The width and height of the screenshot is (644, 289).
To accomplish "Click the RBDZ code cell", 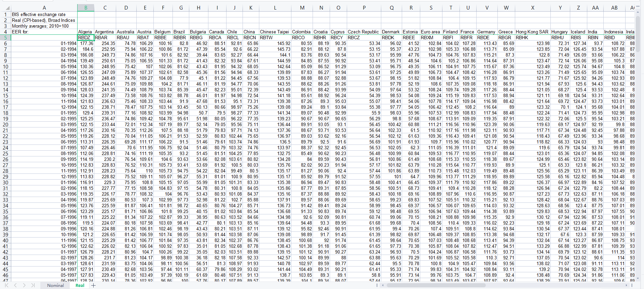I will 85,37.
